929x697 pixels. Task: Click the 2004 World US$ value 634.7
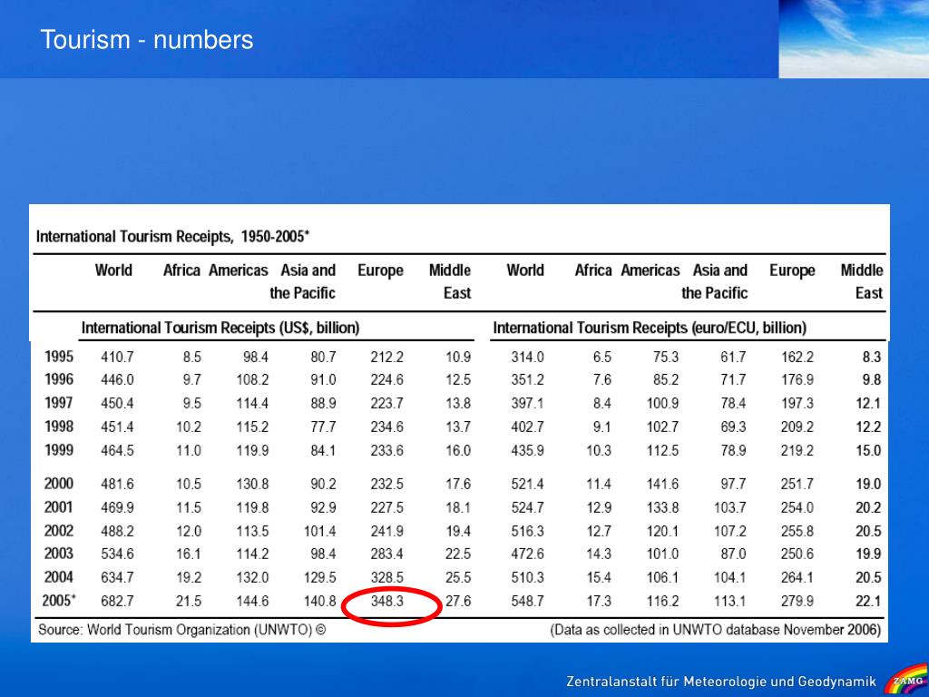[117, 578]
